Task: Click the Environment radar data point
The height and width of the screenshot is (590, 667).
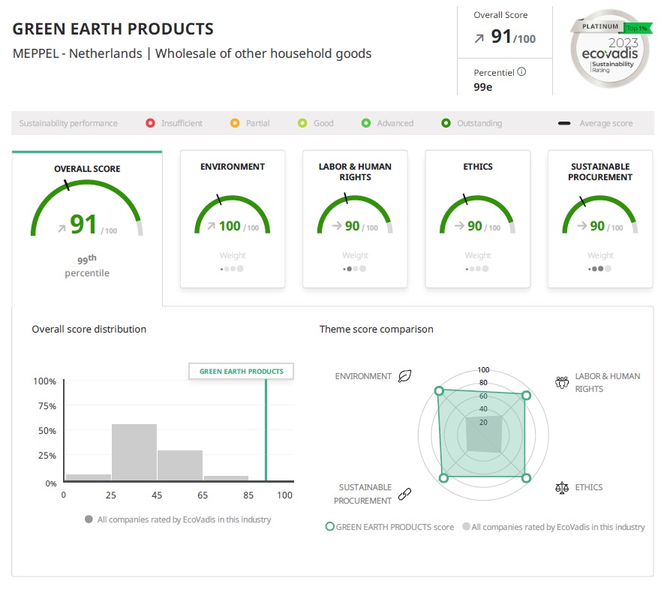Action: 439,391
